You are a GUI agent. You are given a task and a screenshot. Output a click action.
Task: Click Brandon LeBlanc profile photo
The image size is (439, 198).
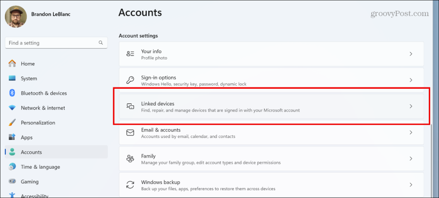[x=16, y=17]
